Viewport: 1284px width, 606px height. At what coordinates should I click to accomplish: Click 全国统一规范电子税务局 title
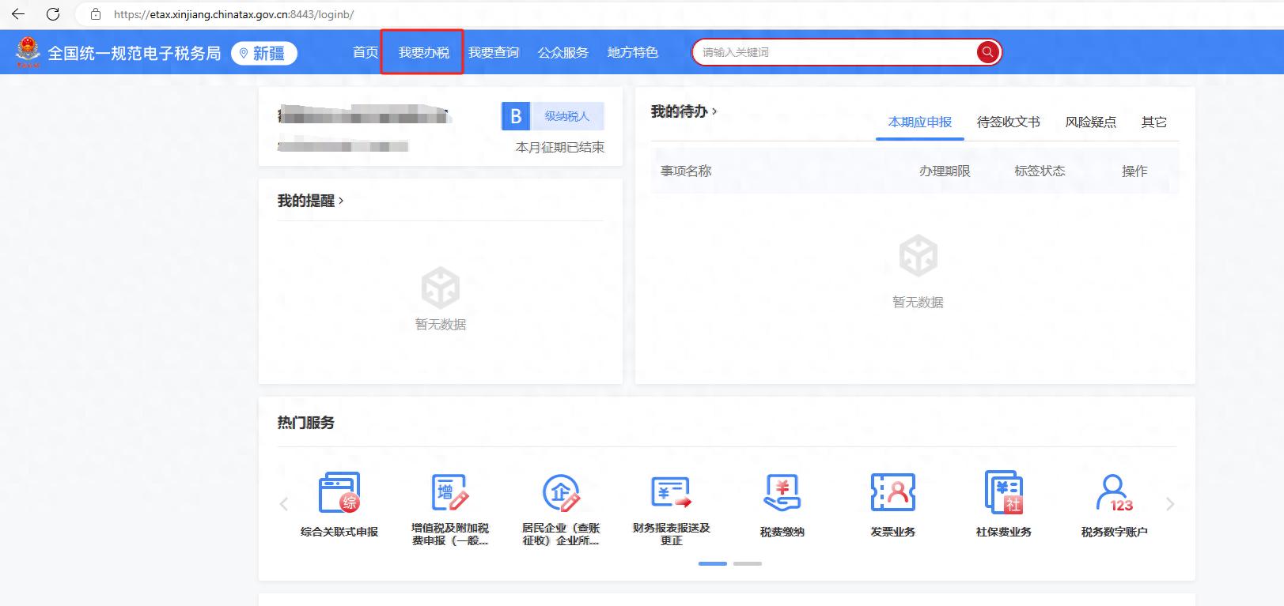point(134,53)
